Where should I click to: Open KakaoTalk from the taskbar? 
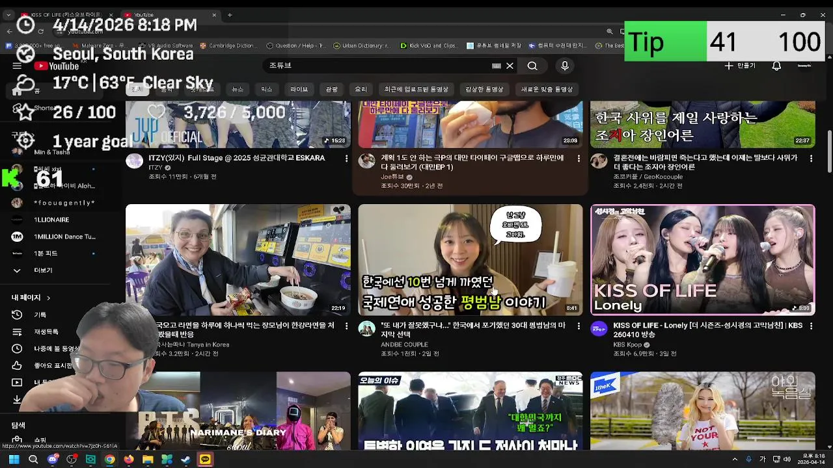coord(205,460)
